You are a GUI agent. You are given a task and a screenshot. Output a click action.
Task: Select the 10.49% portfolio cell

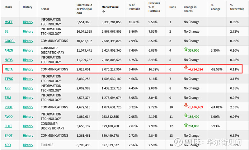[x=134, y=22]
